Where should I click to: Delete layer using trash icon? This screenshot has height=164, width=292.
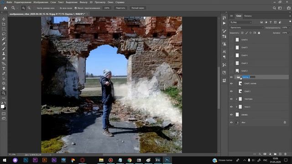(285, 154)
